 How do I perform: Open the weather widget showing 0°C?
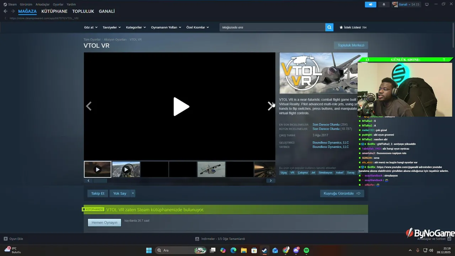(13, 250)
